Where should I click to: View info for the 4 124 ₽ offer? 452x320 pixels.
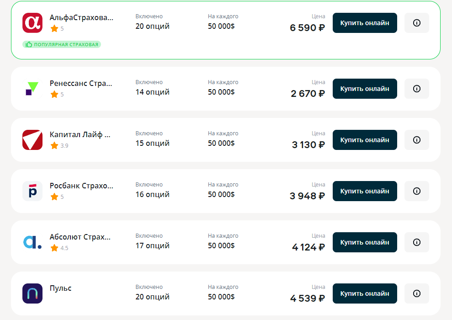tap(417, 242)
